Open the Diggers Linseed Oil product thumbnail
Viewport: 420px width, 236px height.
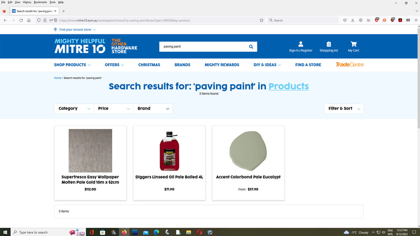click(169, 150)
